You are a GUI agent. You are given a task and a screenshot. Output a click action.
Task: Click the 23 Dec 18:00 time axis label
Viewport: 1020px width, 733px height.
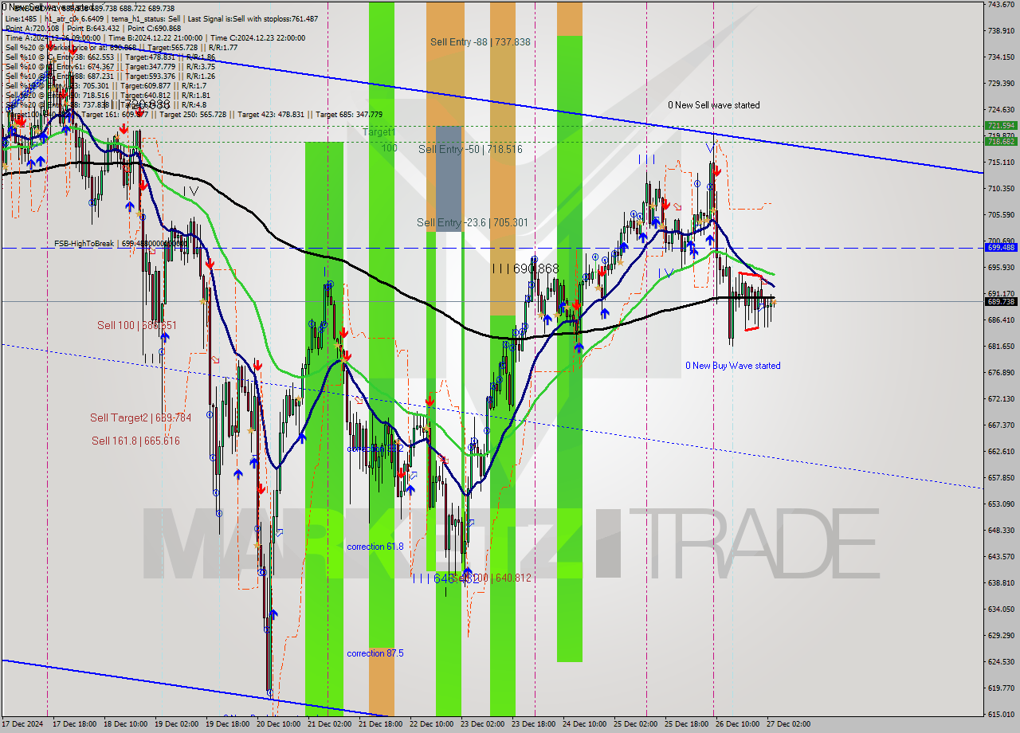(x=533, y=724)
